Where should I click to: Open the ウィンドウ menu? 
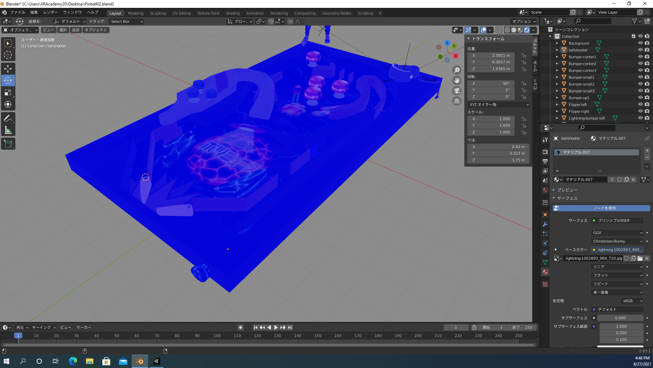pyautogui.click(x=72, y=12)
